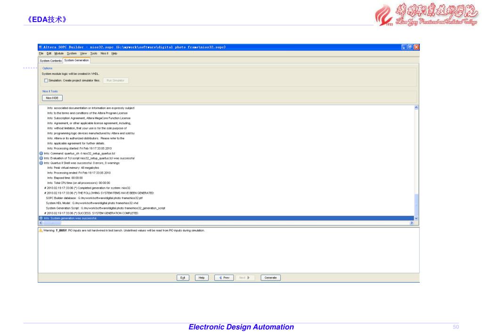Viewport: 482px width, 333px height.
Task: Restore down the SOPC Builder window
Action: pos(410,47)
